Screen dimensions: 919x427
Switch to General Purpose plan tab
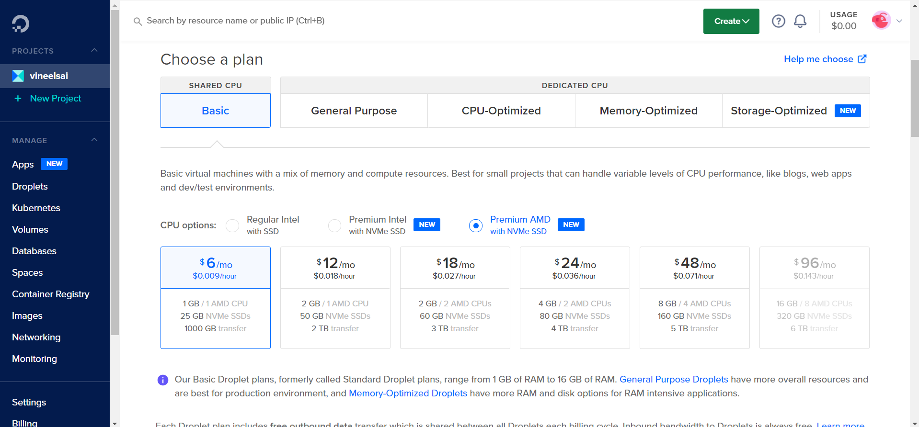pyautogui.click(x=354, y=111)
